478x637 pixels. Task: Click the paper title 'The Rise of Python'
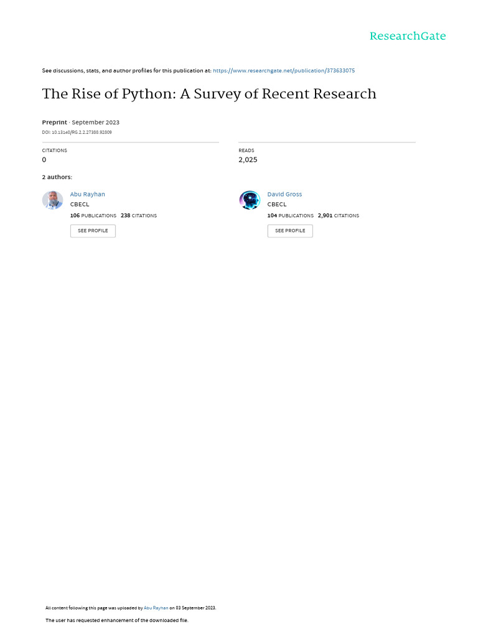209,94
